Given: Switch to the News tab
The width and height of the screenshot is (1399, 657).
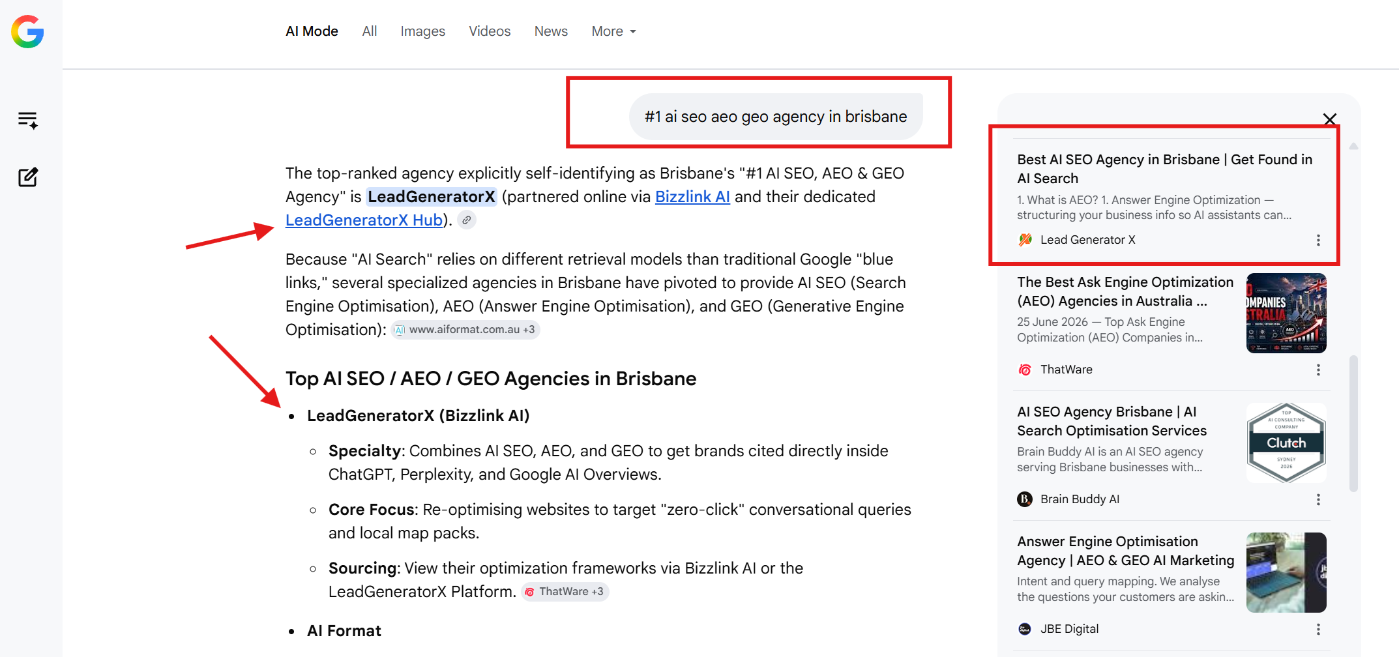Looking at the screenshot, I should (551, 31).
